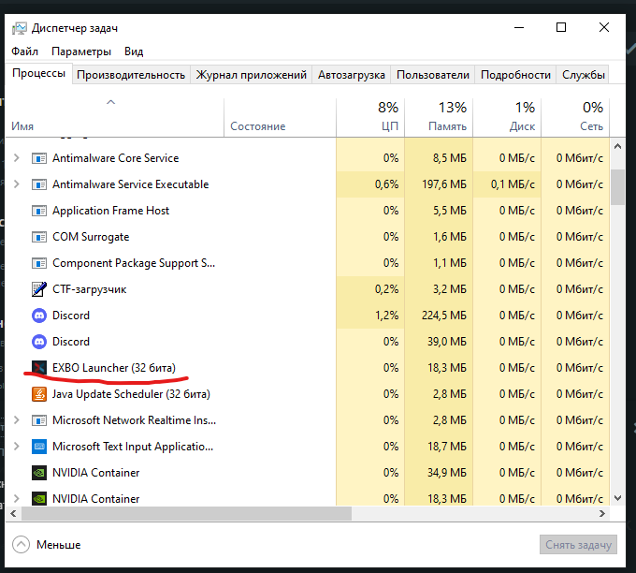The height and width of the screenshot is (573, 636).
Task: Click the 1,2% CPU value for Discord
Action: 387,316
